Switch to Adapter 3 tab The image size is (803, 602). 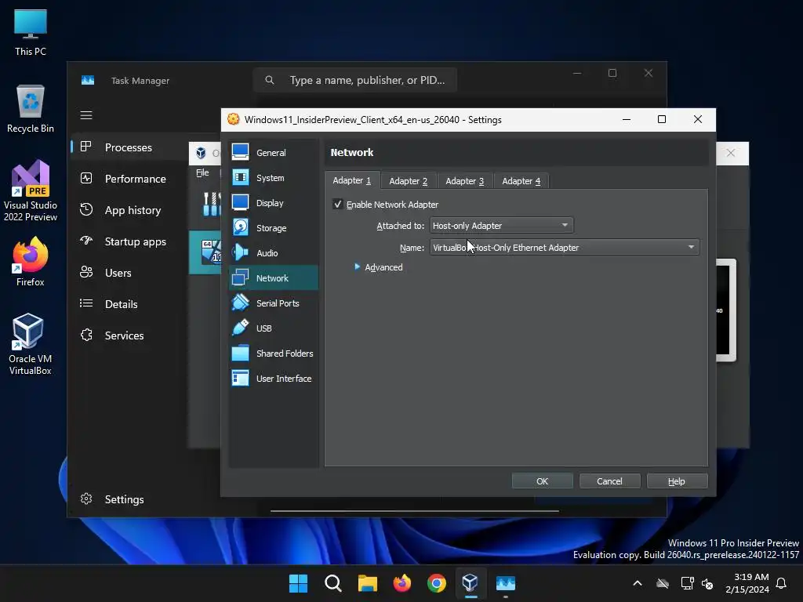click(x=464, y=181)
